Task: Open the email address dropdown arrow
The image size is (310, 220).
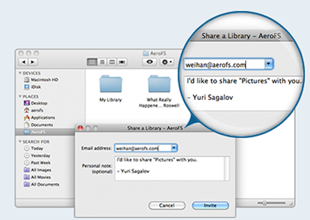Action: click(x=174, y=148)
